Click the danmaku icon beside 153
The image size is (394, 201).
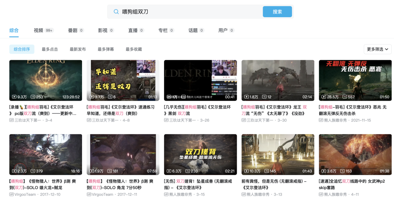coord(343,171)
